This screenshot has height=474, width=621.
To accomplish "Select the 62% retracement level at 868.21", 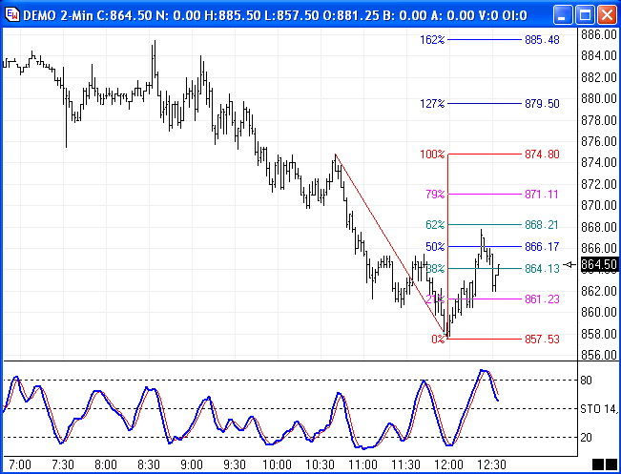I will (x=485, y=225).
